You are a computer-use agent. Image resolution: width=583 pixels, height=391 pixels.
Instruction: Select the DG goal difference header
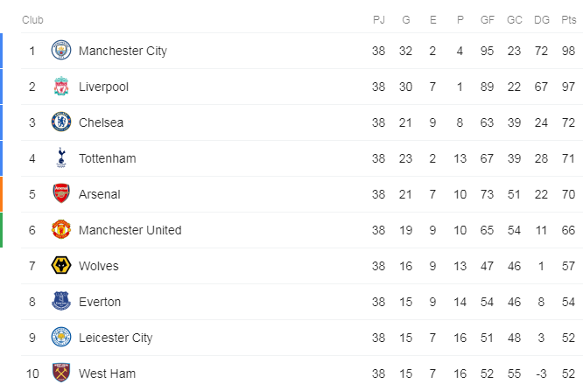(541, 20)
